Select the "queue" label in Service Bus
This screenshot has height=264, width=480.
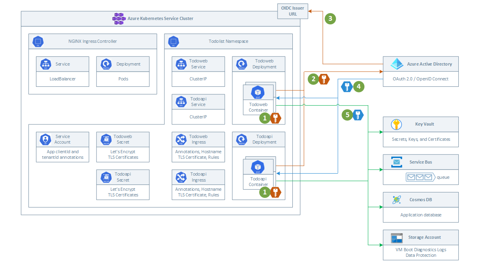tap(443, 177)
